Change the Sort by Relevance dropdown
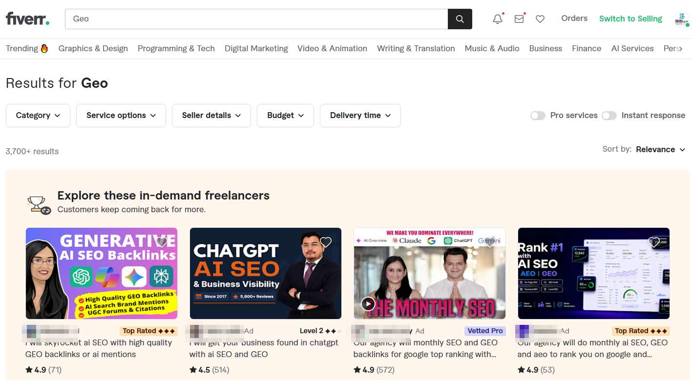 tap(661, 149)
